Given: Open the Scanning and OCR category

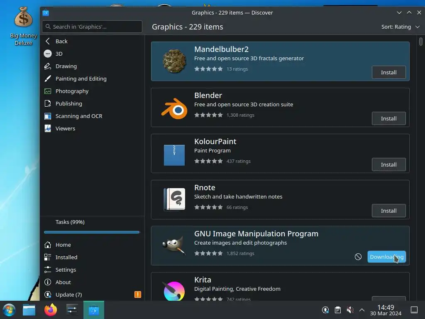Looking at the screenshot, I should click(92, 116).
